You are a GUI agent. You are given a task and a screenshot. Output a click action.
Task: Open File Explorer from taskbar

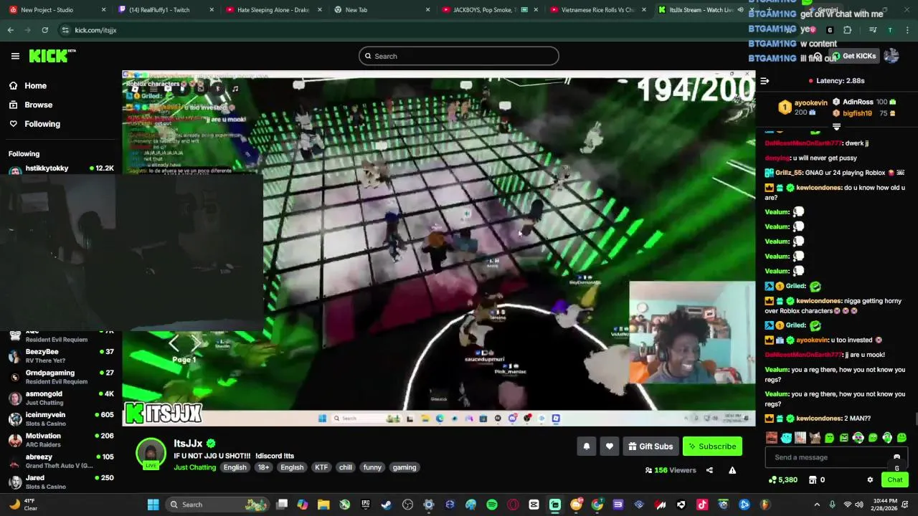[x=323, y=505]
